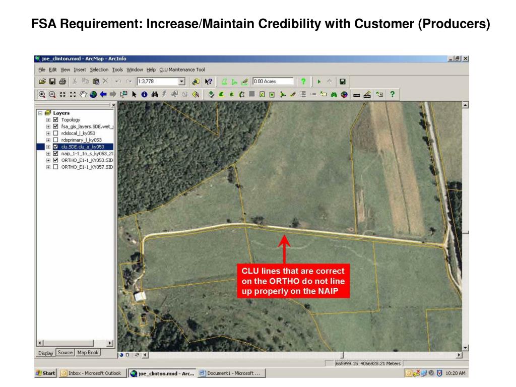This screenshot has height=387, width=516.
Task: Click the green play arrow icon
Action: [x=319, y=81]
